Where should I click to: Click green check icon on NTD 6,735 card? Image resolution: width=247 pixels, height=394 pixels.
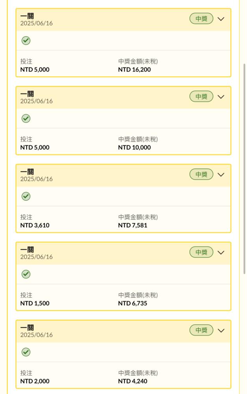(26, 274)
